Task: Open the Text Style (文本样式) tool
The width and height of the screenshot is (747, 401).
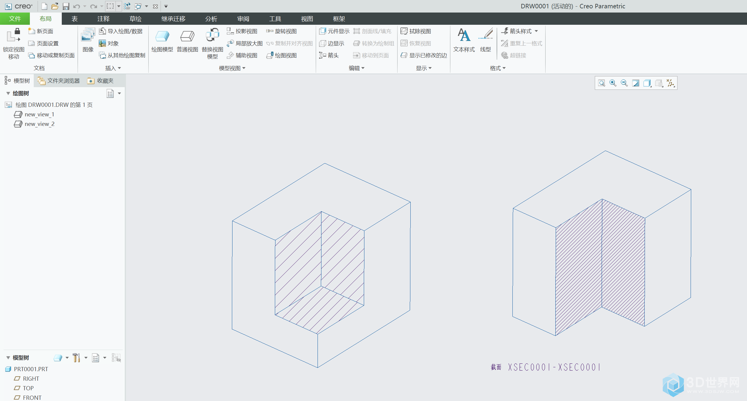Action: [464, 40]
